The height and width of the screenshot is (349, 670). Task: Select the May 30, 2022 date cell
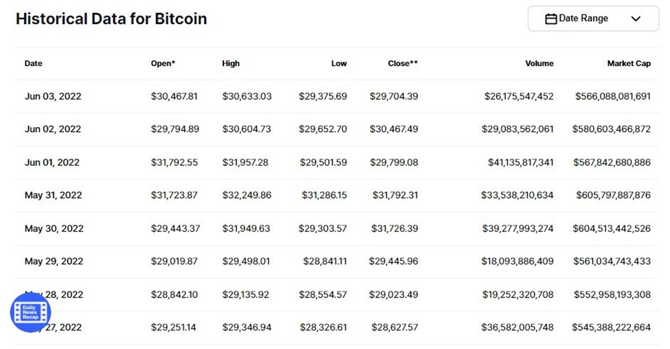(54, 229)
